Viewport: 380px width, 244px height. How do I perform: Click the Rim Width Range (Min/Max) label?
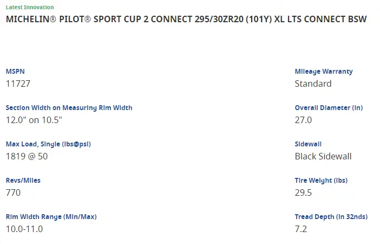tap(51, 217)
